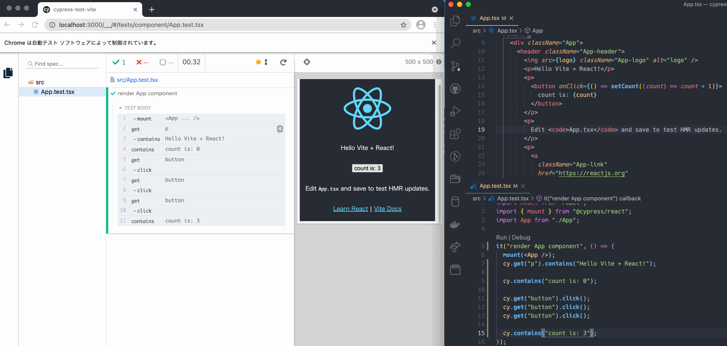Close the cypress-test-vite browser tab
This screenshot has width=727, height=346.
(x=135, y=9)
